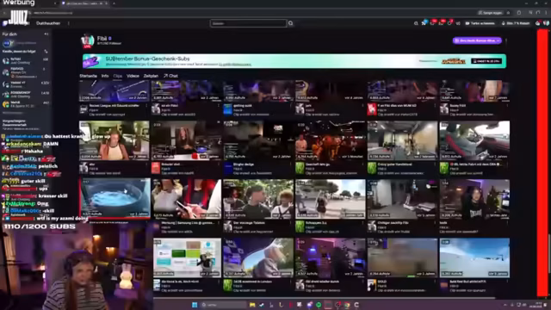Click the search magnifier button
551x310 pixels.
pyautogui.click(x=291, y=23)
